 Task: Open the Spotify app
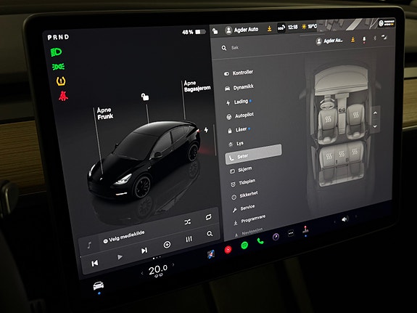tap(244, 245)
